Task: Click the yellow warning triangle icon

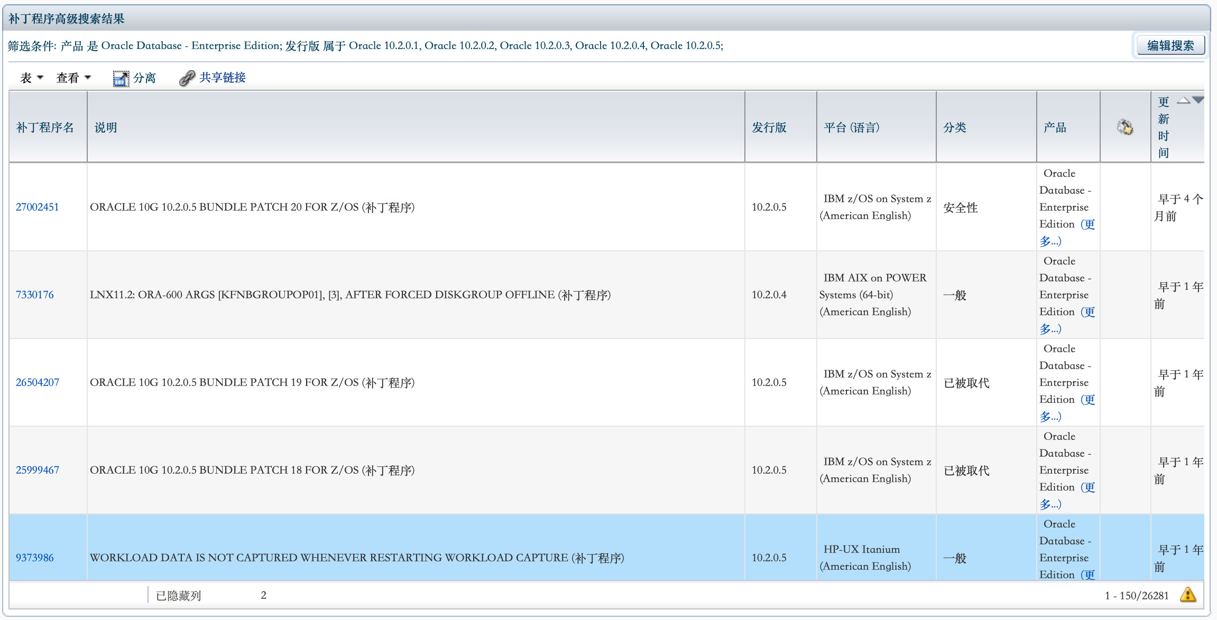Action: tap(1188, 595)
